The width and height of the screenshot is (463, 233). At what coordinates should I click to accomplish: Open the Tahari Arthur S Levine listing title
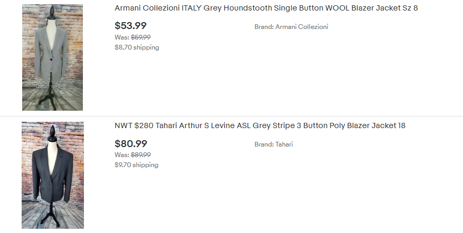click(x=260, y=125)
